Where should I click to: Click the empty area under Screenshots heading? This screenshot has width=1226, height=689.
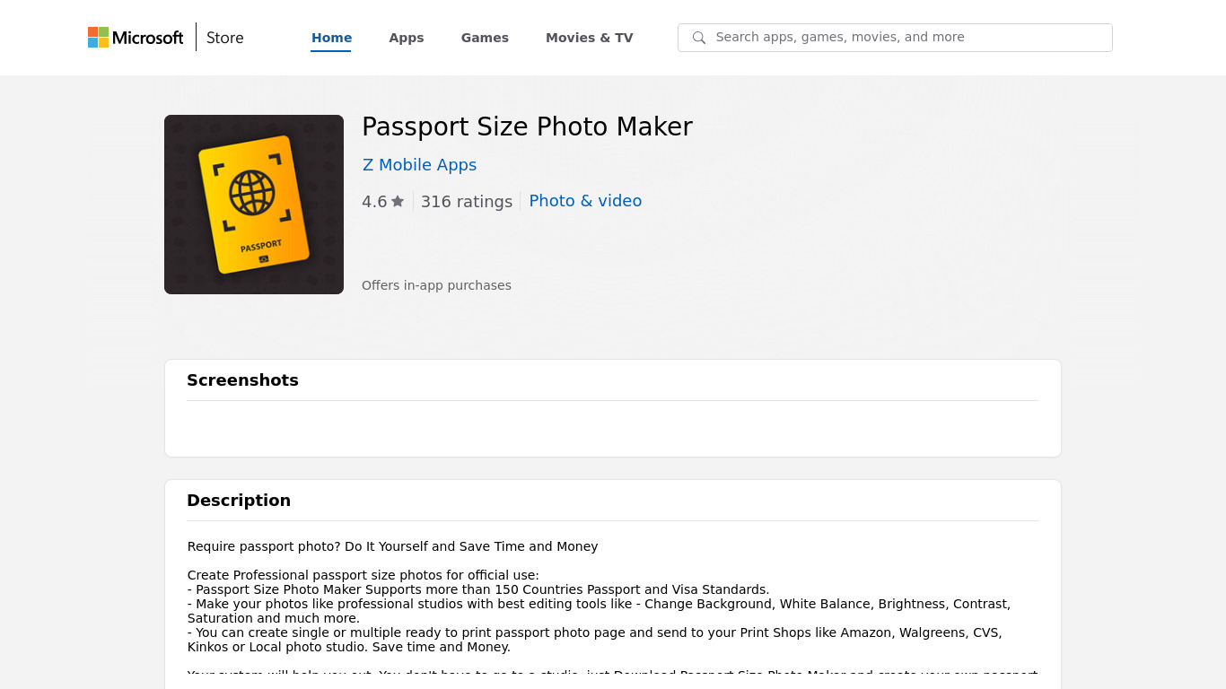(x=612, y=429)
